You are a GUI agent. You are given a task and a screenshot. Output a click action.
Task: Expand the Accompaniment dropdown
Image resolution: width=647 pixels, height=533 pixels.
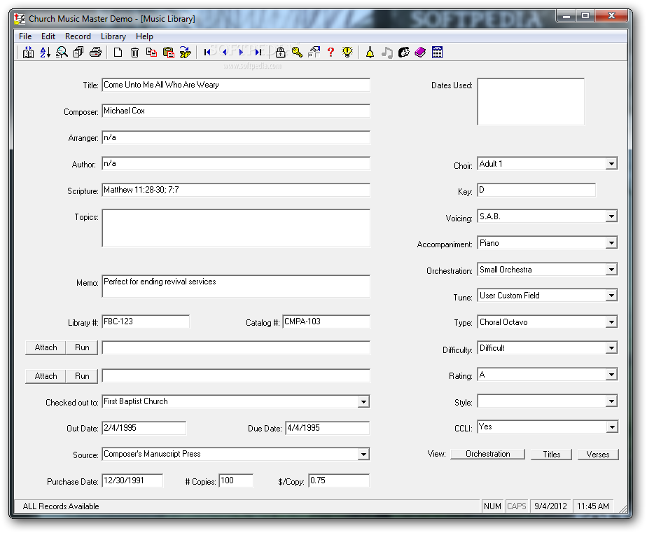coord(611,243)
